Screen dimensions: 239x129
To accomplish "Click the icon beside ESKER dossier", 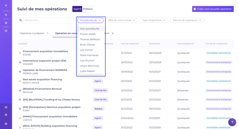I will click(x=20, y=53).
